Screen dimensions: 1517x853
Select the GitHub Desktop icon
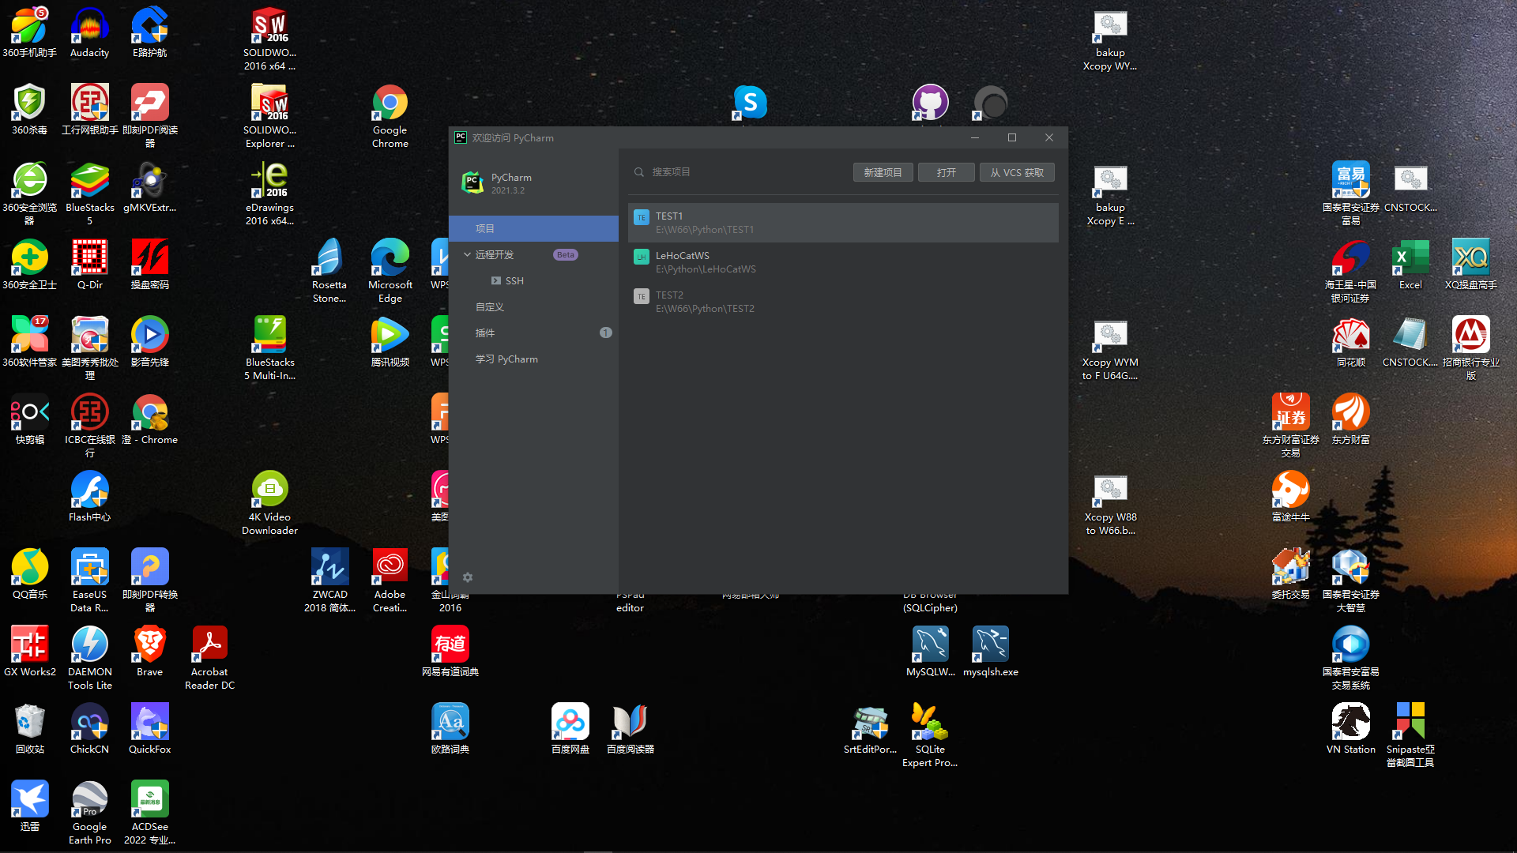(931, 103)
